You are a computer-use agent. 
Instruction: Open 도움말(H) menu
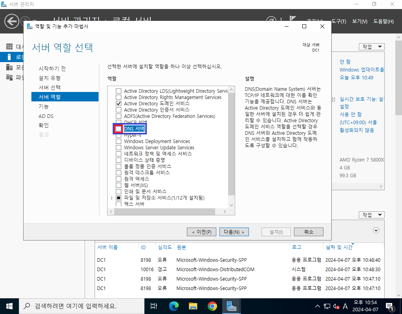pyautogui.click(x=383, y=22)
